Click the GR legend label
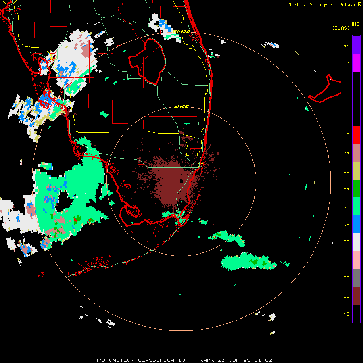The image size is (363, 363). [346, 153]
